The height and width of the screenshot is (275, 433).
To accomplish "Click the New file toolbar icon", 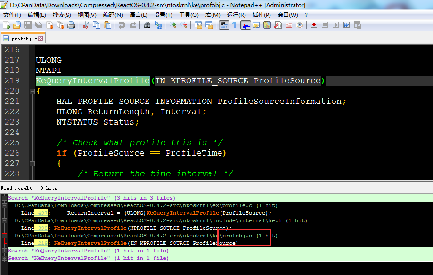I will tap(6, 25).
